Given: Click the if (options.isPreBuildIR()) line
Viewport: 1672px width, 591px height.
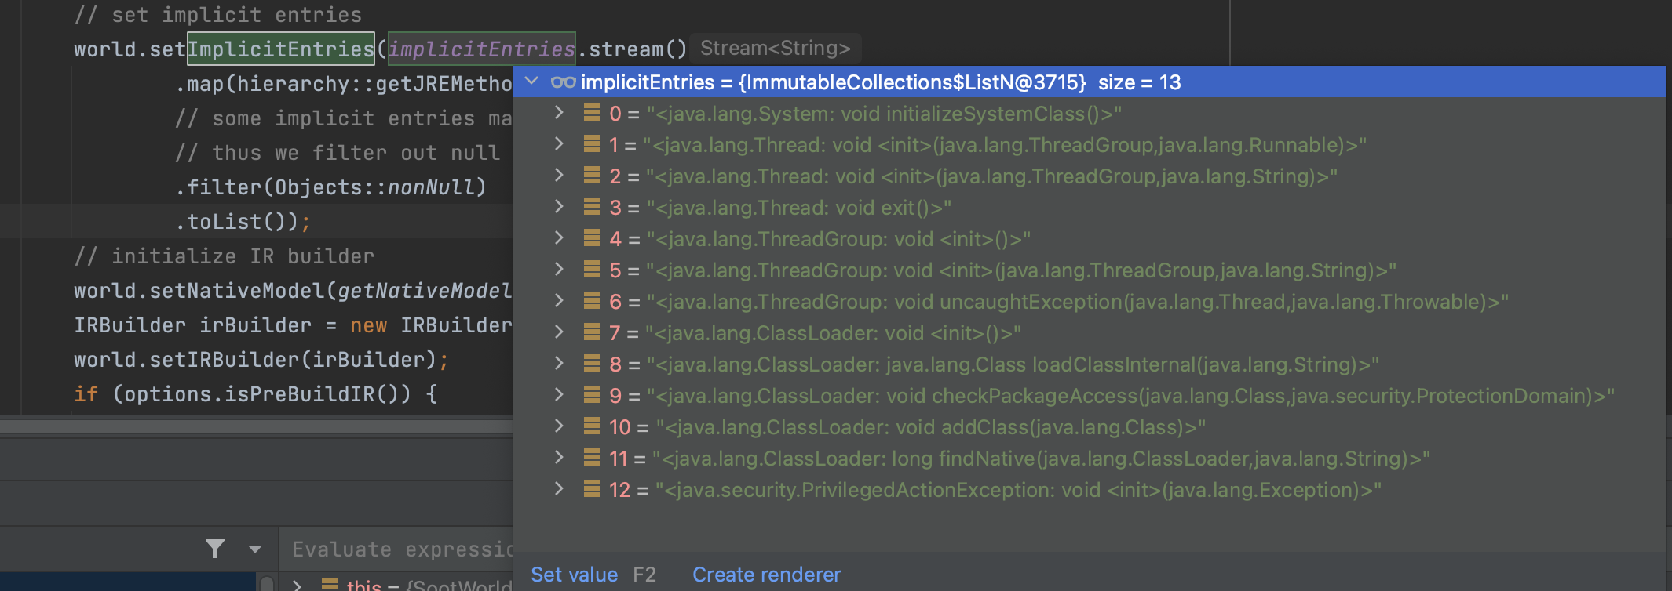Looking at the screenshot, I should 256,394.
